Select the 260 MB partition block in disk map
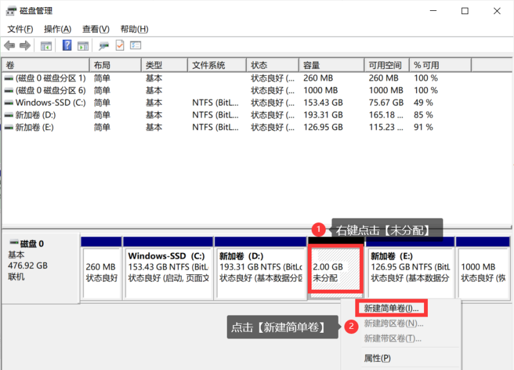Image resolution: width=514 pixels, height=370 pixels. click(x=102, y=268)
